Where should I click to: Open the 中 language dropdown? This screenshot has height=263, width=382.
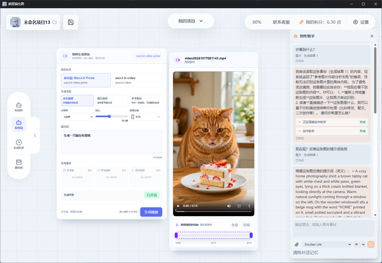pos(360,244)
